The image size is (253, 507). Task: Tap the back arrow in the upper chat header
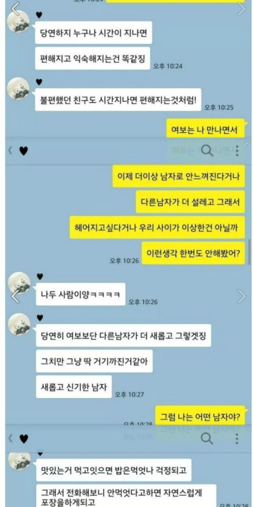(x=10, y=151)
